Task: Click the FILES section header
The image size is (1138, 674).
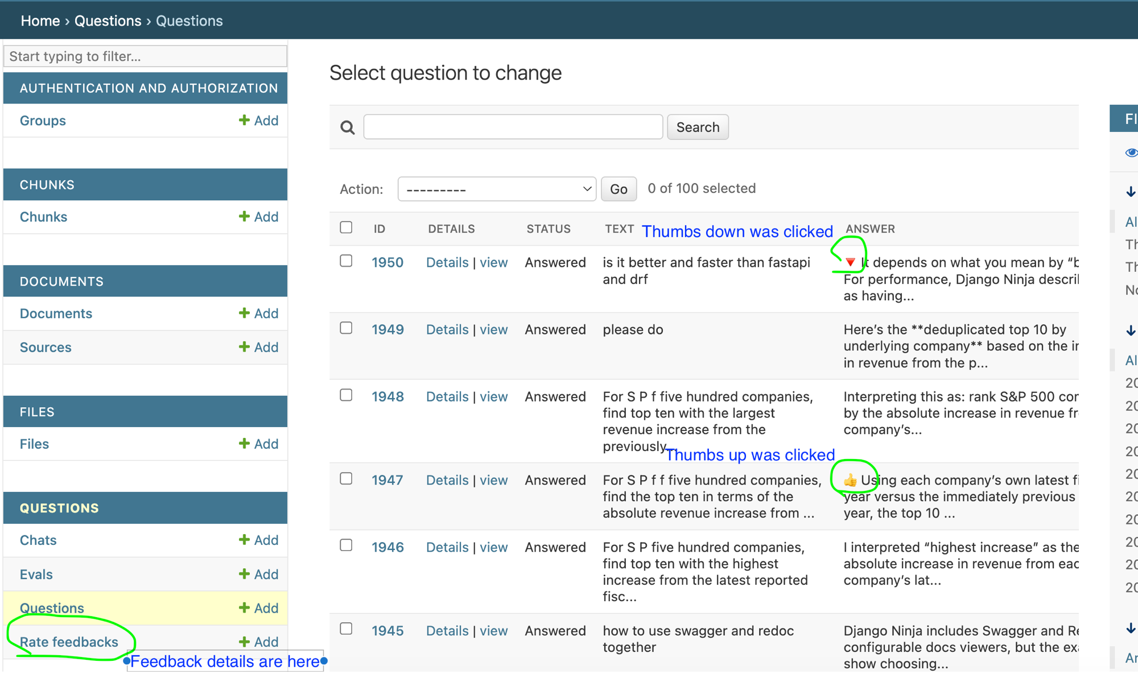Action: point(145,412)
